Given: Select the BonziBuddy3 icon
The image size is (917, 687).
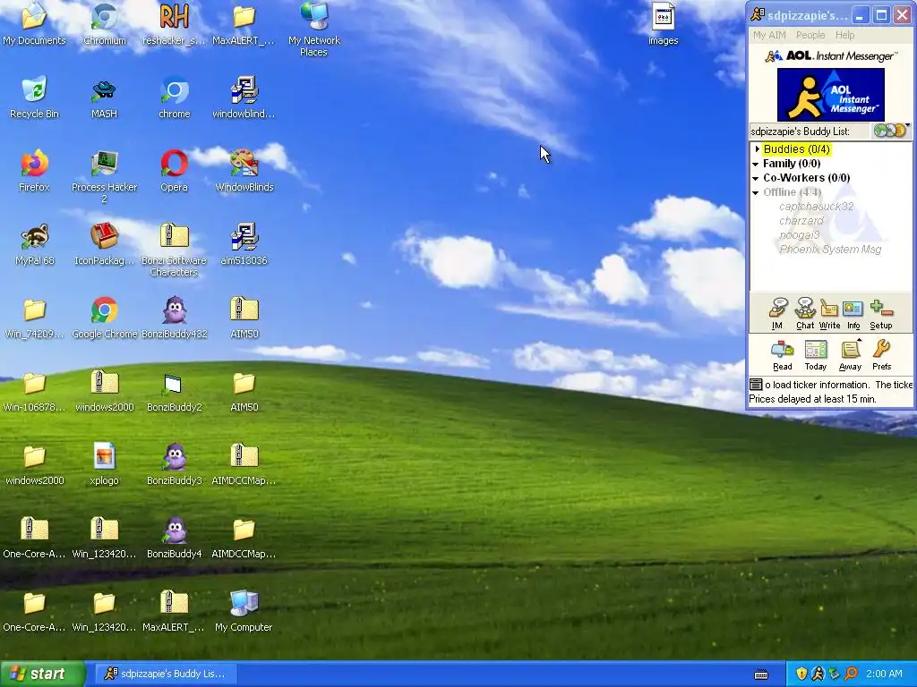Looking at the screenshot, I should tap(175, 465).
